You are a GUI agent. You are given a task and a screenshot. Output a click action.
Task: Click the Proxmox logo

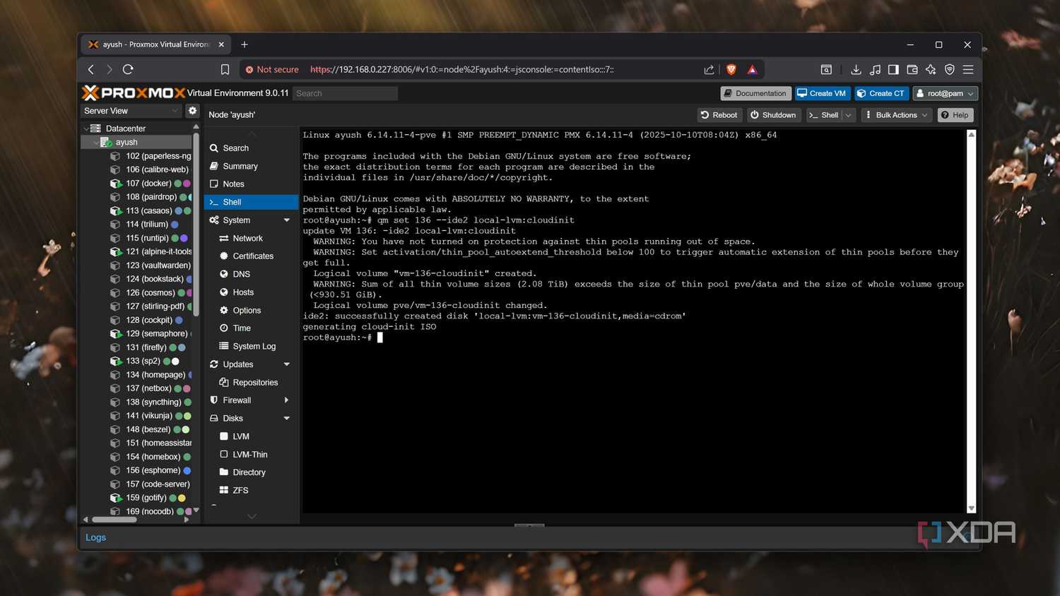tap(134, 93)
